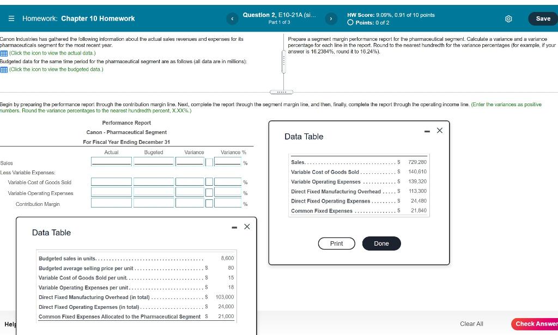Minimize the budgeted Data Table popup
This screenshot has height=335, width=558.
pyautogui.click(x=234, y=227)
